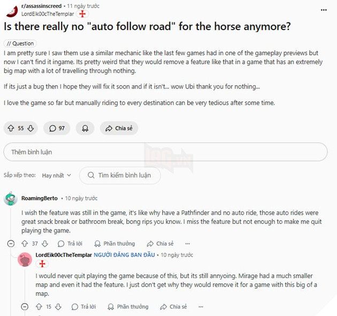This screenshot has height=316, width=337.
Task: Share the main post via Chia sẻ
Action: [119, 129]
